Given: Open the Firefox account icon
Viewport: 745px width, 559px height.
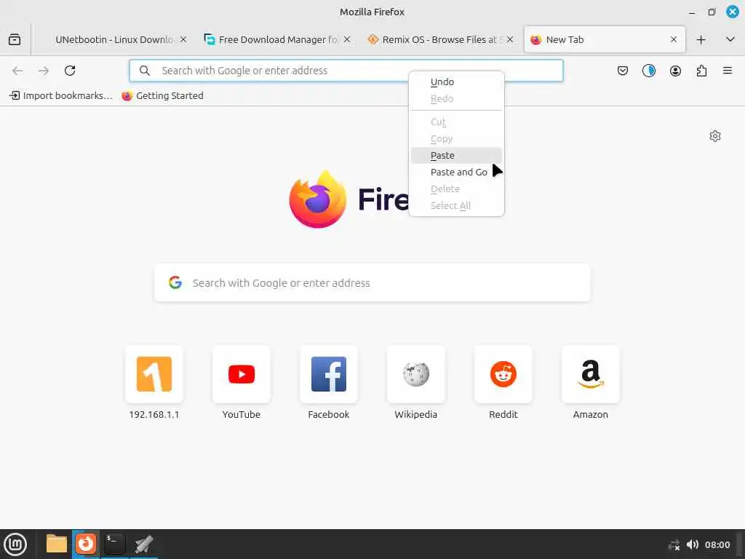Looking at the screenshot, I should click(x=675, y=71).
